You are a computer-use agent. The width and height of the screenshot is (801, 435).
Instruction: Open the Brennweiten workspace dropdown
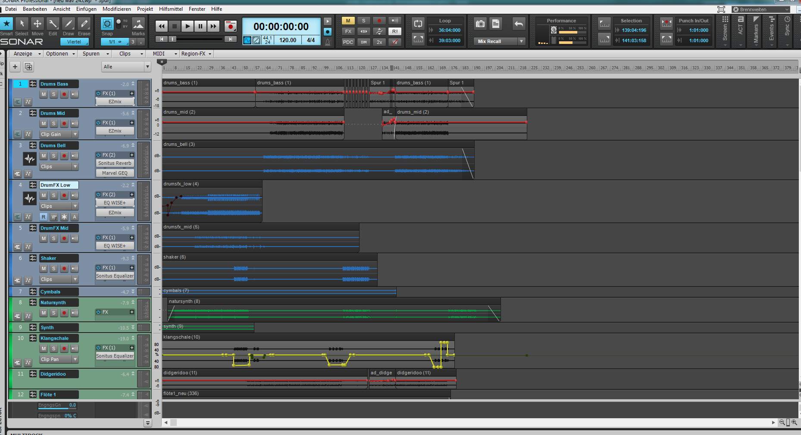tap(760, 9)
